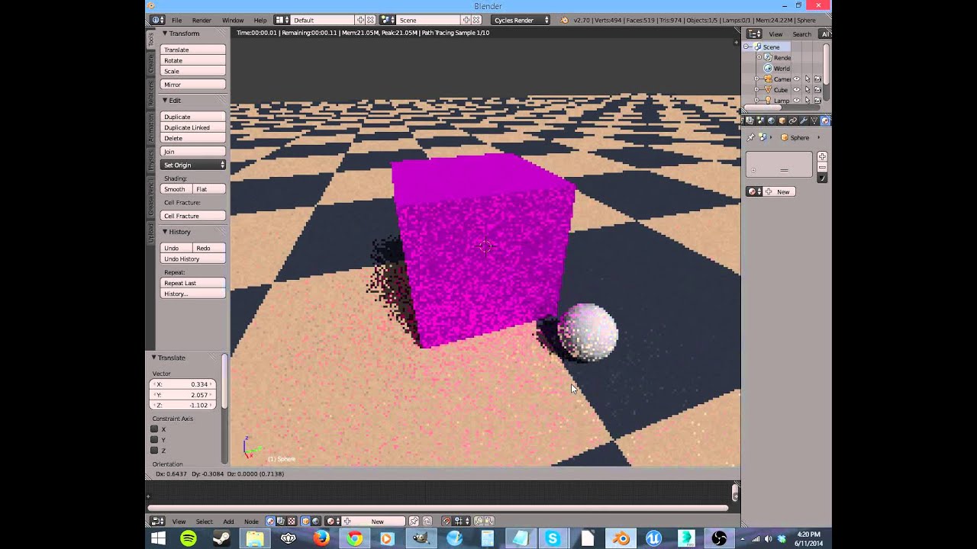Select World shader nodes icon in node editor
Image resolution: width=977 pixels, height=549 pixels.
coord(315,522)
